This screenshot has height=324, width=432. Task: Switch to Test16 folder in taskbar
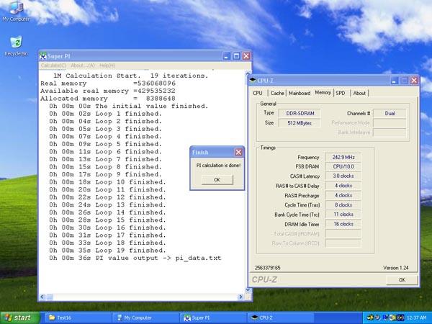77,318
